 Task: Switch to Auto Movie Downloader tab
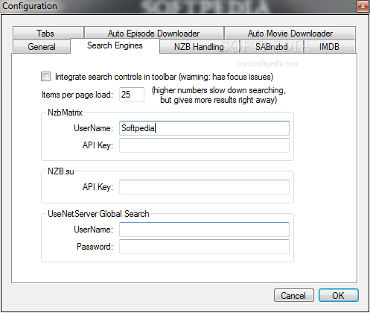point(290,33)
